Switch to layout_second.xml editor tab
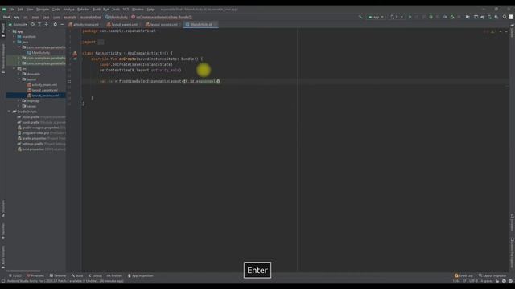The image size is (515, 289). click(x=163, y=25)
